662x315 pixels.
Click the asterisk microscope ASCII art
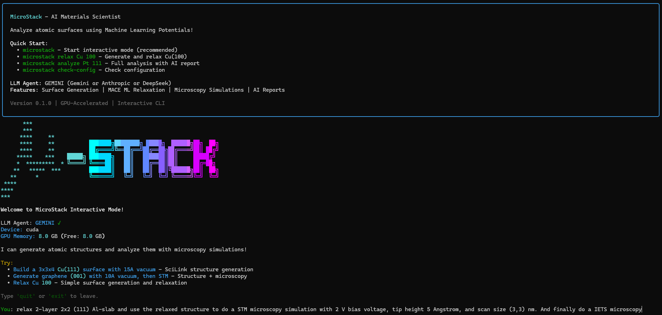[33, 160]
